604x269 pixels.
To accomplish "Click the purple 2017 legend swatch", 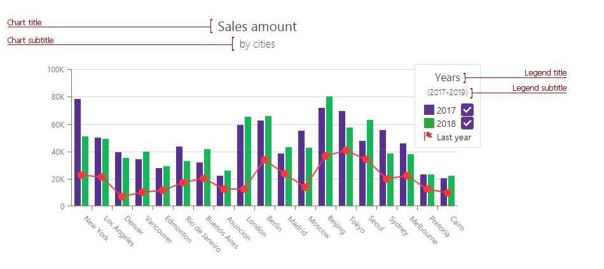I will [x=429, y=110].
